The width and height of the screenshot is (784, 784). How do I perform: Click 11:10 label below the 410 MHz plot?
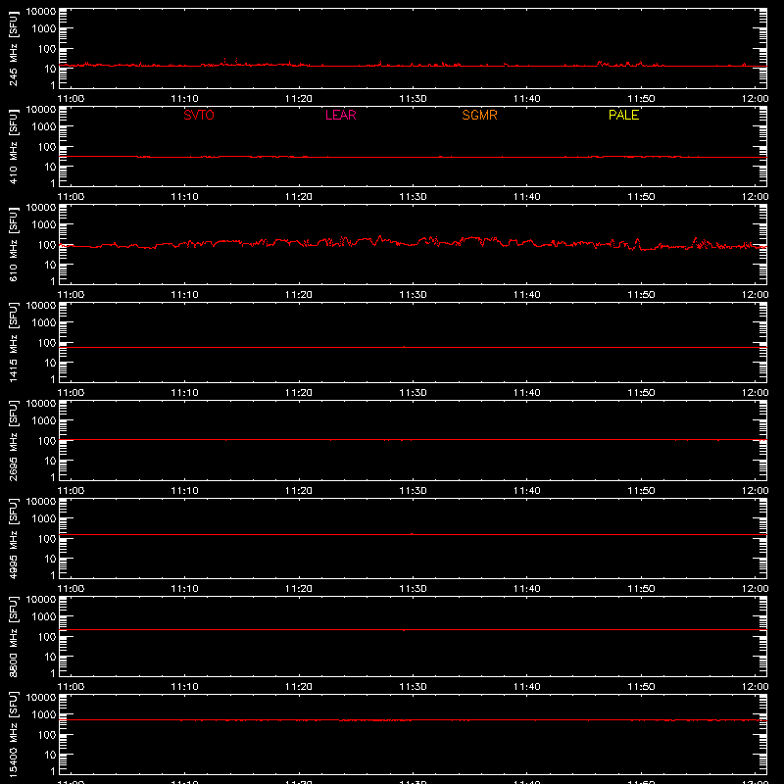pyautogui.click(x=185, y=197)
